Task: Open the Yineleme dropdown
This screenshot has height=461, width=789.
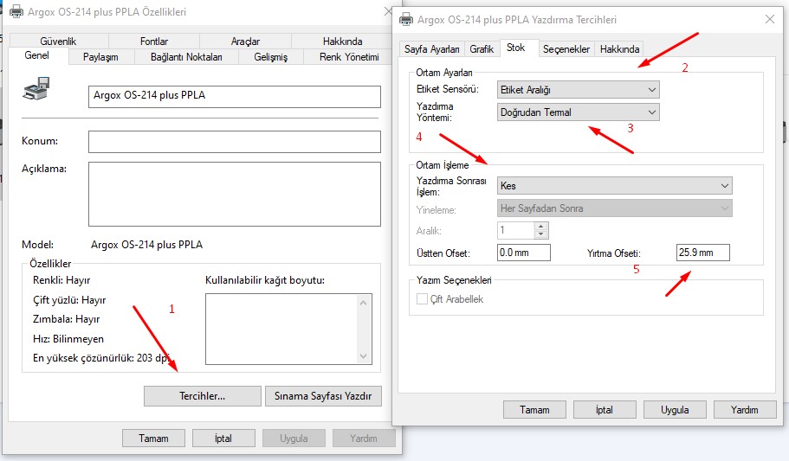Action: click(614, 208)
